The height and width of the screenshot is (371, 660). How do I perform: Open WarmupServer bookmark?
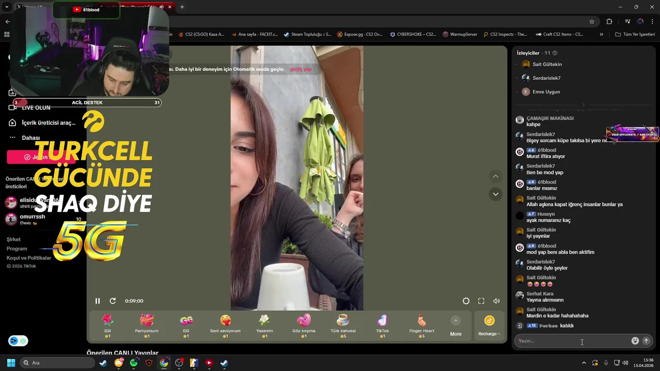point(460,35)
